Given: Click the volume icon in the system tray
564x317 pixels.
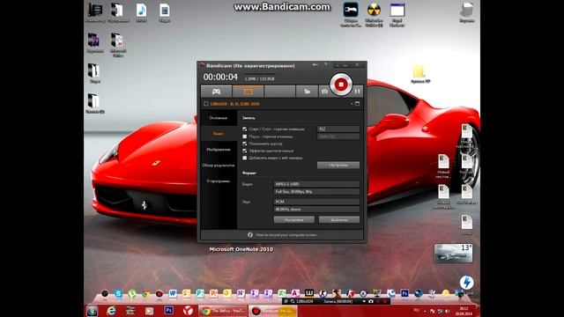Looking at the screenshot, I should pyautogui.click(x=447, y=311).
